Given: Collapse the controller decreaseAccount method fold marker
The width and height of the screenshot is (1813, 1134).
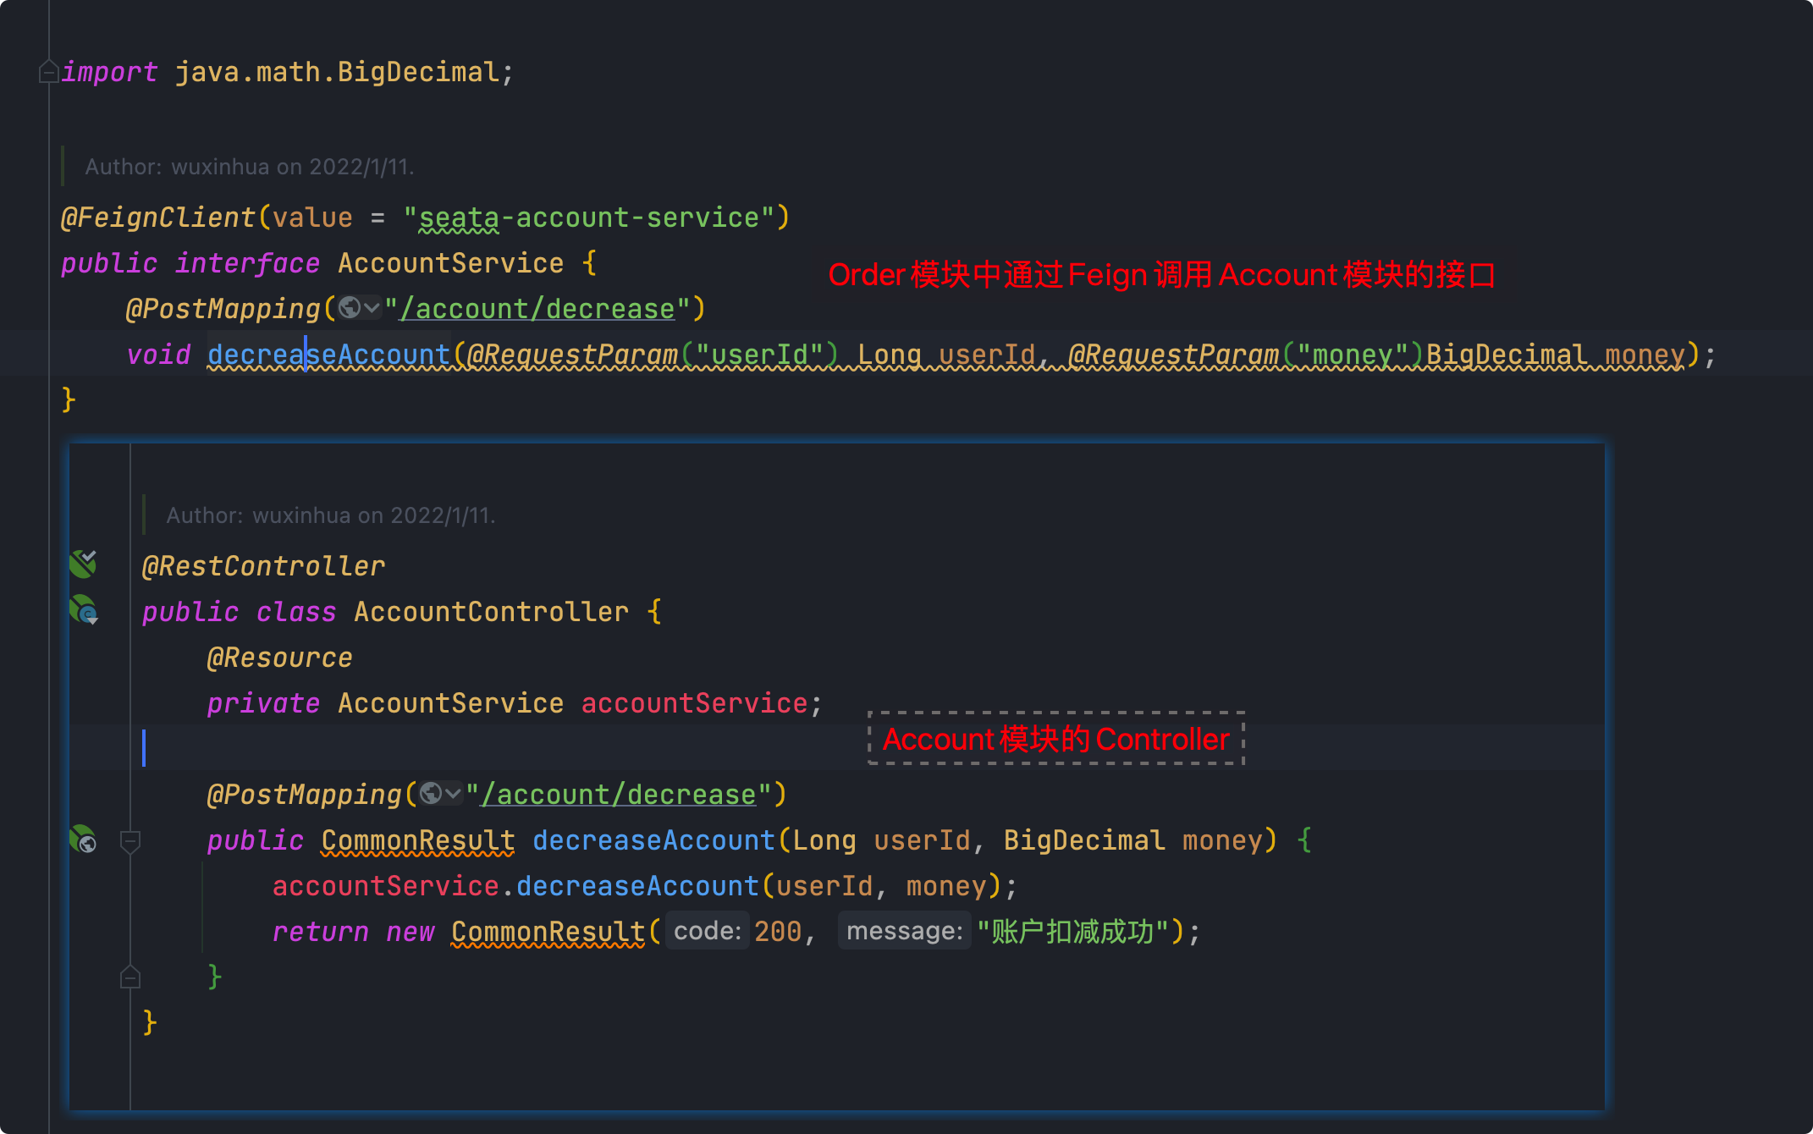Looking at the screenshot, I should point(130,840).
